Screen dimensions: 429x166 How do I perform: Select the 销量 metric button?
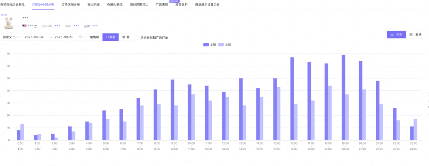[126, 37]
